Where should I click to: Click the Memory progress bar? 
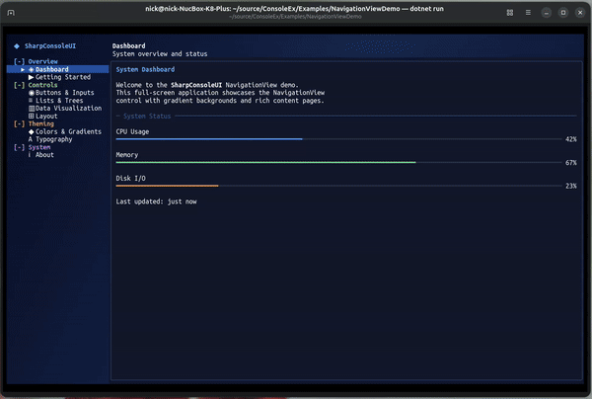[x=338, y=163]
